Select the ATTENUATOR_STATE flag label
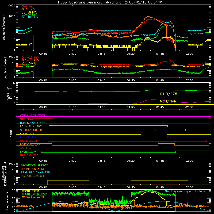Image resolution: width=214 pixels, height=214 pixels. [x=32, y=116]
